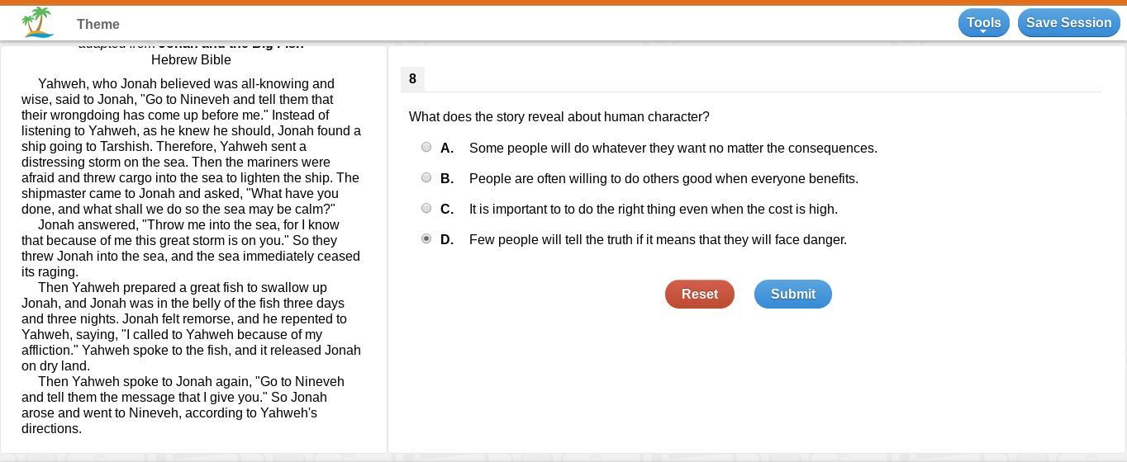Choose radio button for answer C

(x=426, y=208)
